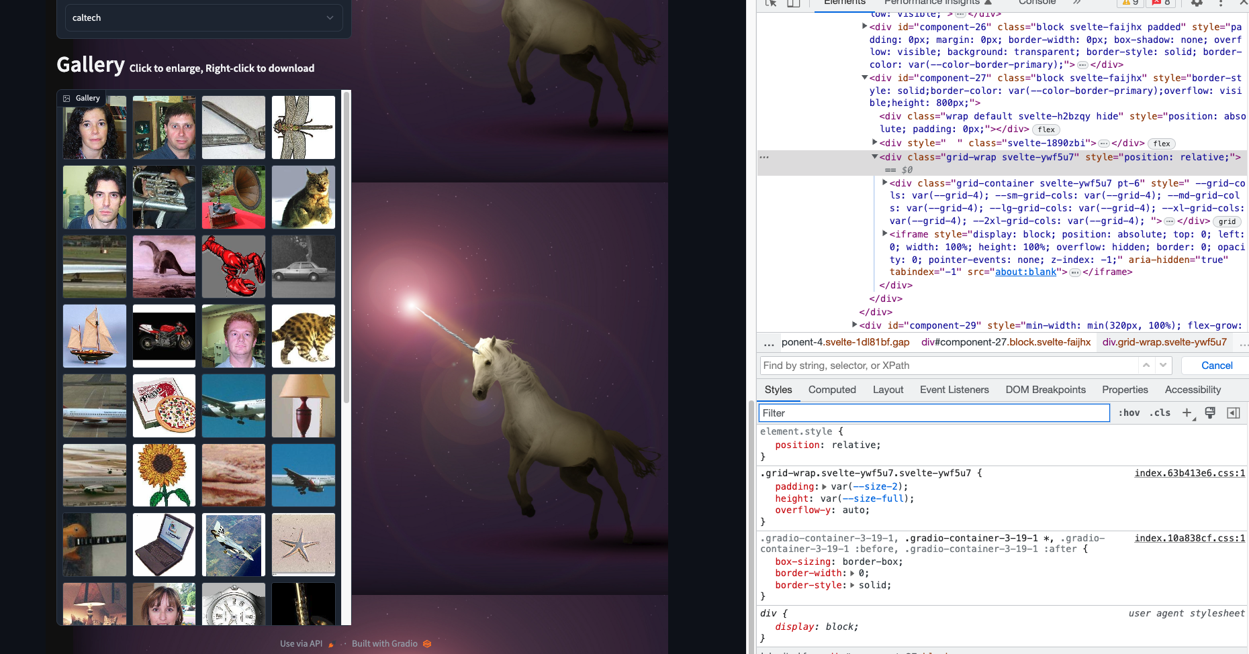The image size is (1249, 654).
Task: Switch to the Performance insights tab
Action: [937, 3]
